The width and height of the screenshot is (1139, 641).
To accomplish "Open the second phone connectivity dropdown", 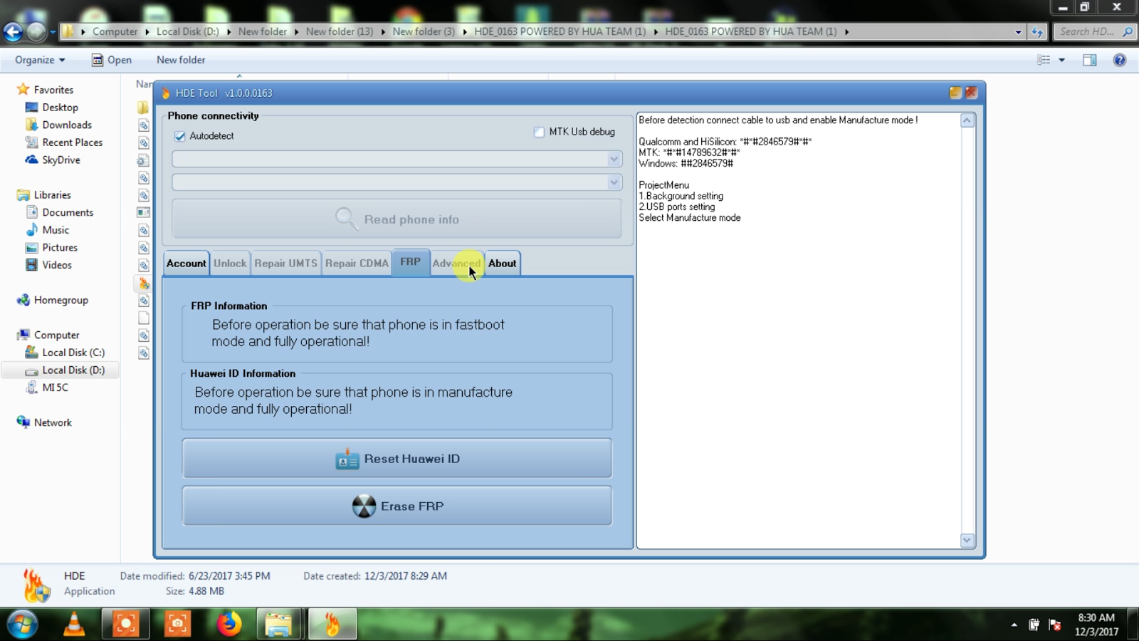I will [x=397, y=182].
